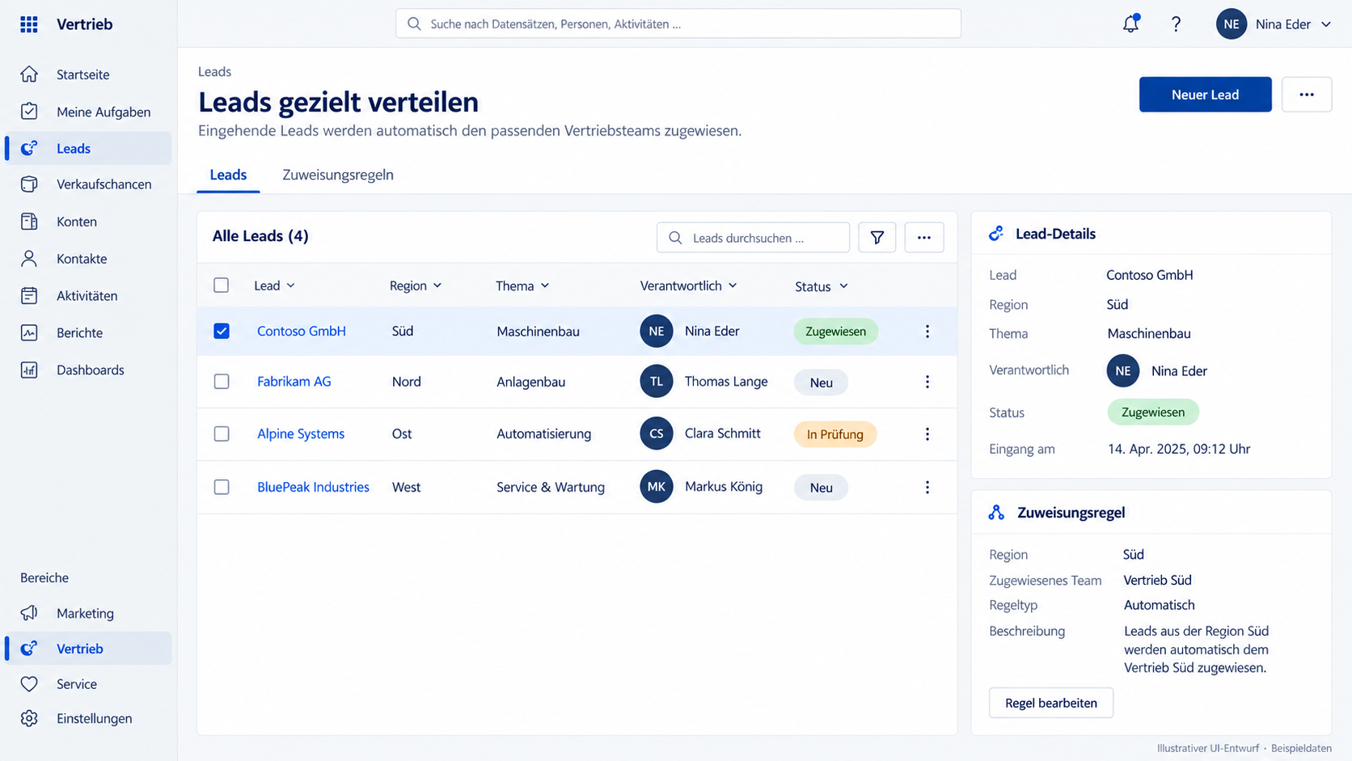Click the Aktivitäten calendar icon
The width and height of the screenshot is (1352, 761).
(x=29, y=296)
